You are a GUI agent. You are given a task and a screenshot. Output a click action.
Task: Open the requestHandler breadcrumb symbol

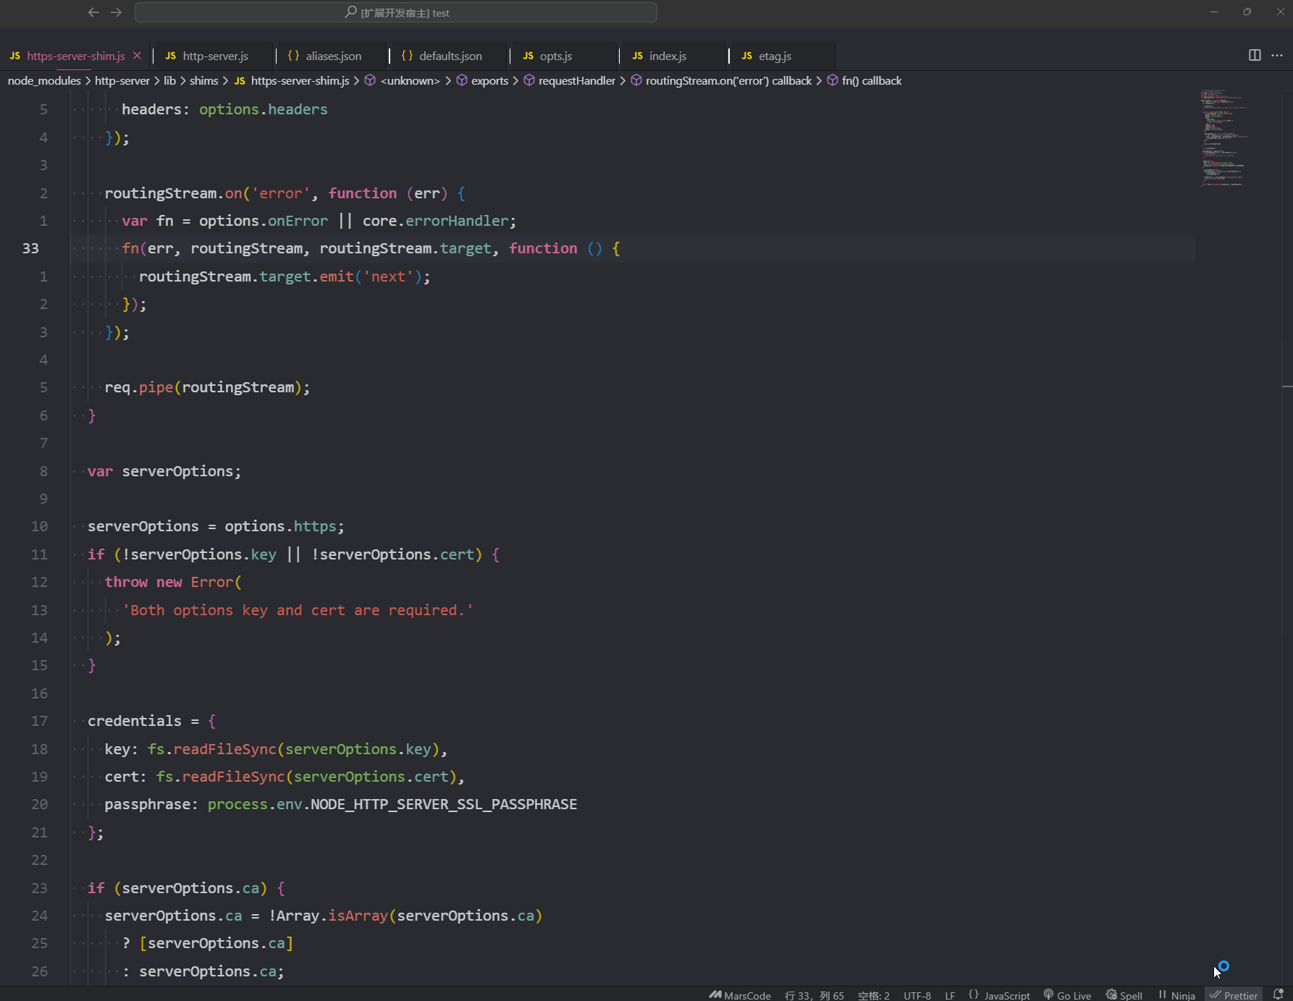point(569,81)
